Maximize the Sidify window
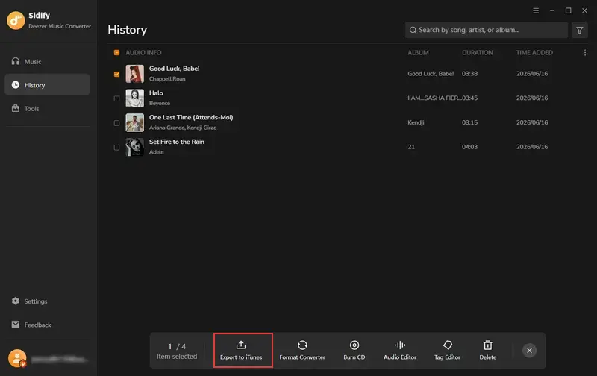Image resolution: width=597 pixels, height=376 pixels. tap(568, 10)
